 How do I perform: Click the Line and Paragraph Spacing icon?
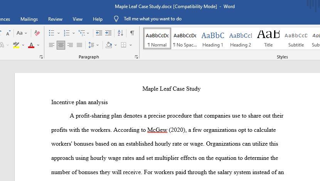tap(91, 45)
